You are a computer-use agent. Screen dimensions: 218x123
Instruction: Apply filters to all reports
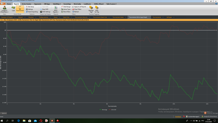tap(79, 7)
